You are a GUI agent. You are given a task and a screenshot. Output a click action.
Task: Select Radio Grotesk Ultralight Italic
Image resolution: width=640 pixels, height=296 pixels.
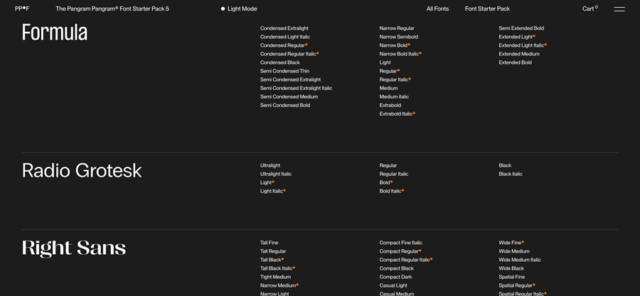pos(276,174)
